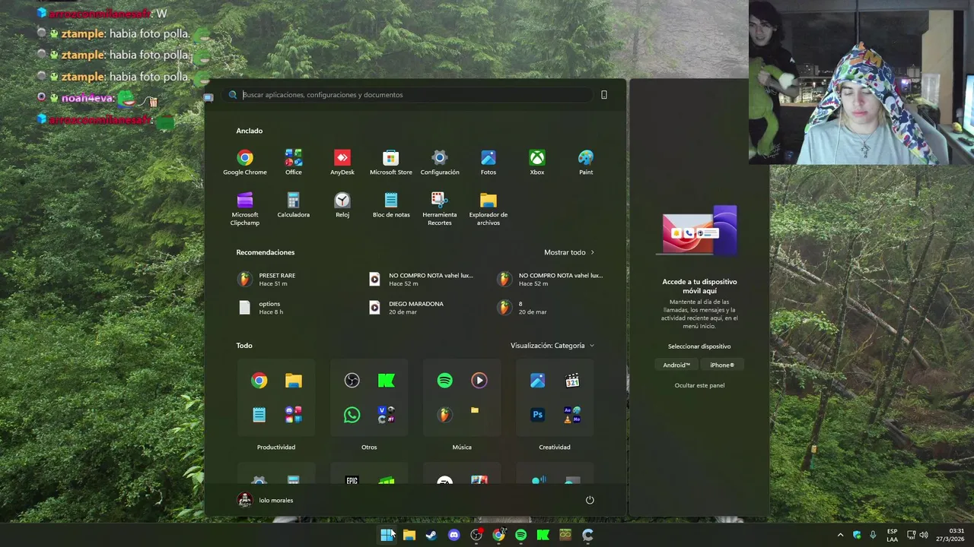Open ESP LAA language switcher

click(892, 535)
